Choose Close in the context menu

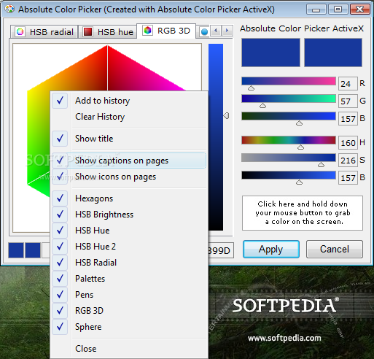coord(129,349)
